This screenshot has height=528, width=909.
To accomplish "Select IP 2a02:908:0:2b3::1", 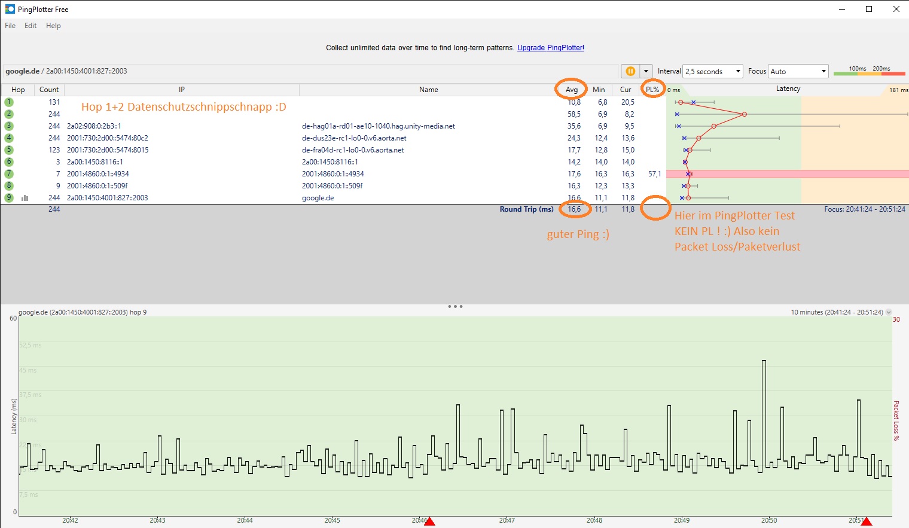I will (94, 126).
